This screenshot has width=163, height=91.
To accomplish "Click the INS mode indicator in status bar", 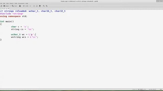I will point(161,89).
